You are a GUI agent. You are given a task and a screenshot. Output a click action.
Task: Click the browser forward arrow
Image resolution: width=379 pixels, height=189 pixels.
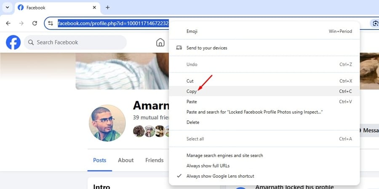coord(21,23)
